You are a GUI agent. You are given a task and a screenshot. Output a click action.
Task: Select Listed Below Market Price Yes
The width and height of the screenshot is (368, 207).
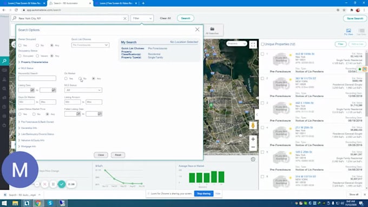[x=20, y=114]
